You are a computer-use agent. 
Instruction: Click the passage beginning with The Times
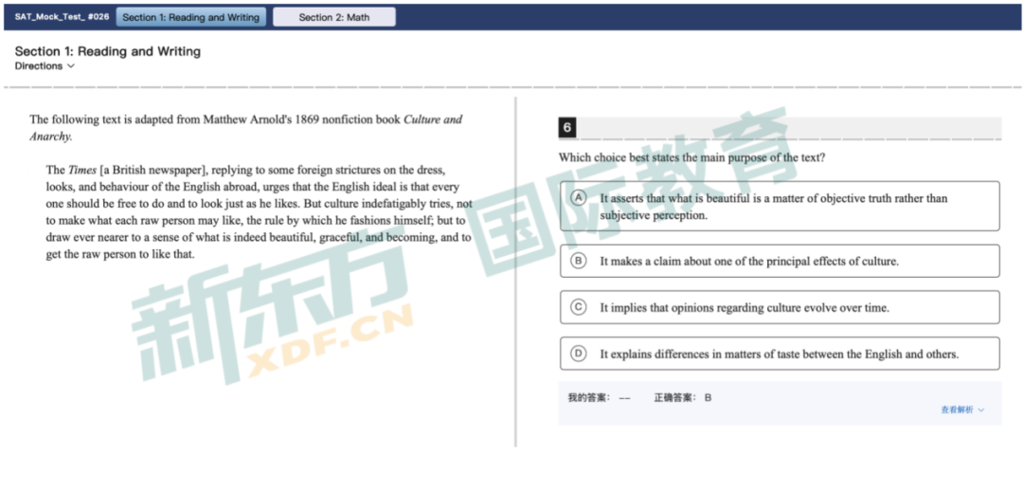[x=259, y=212]
